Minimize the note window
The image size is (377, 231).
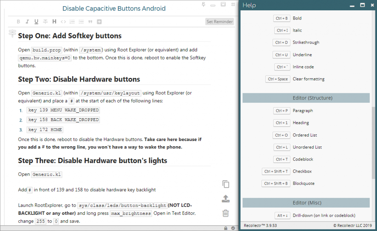point(213,5)
